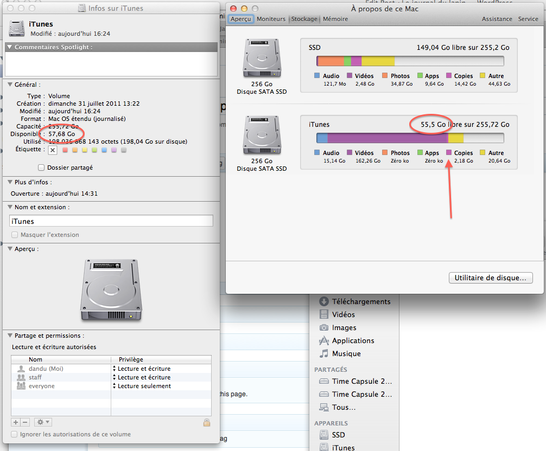The height and width of the screenshot is (451, 546).
Task: Enable the Dossier partagé checkbox
Action: [41, 167]
